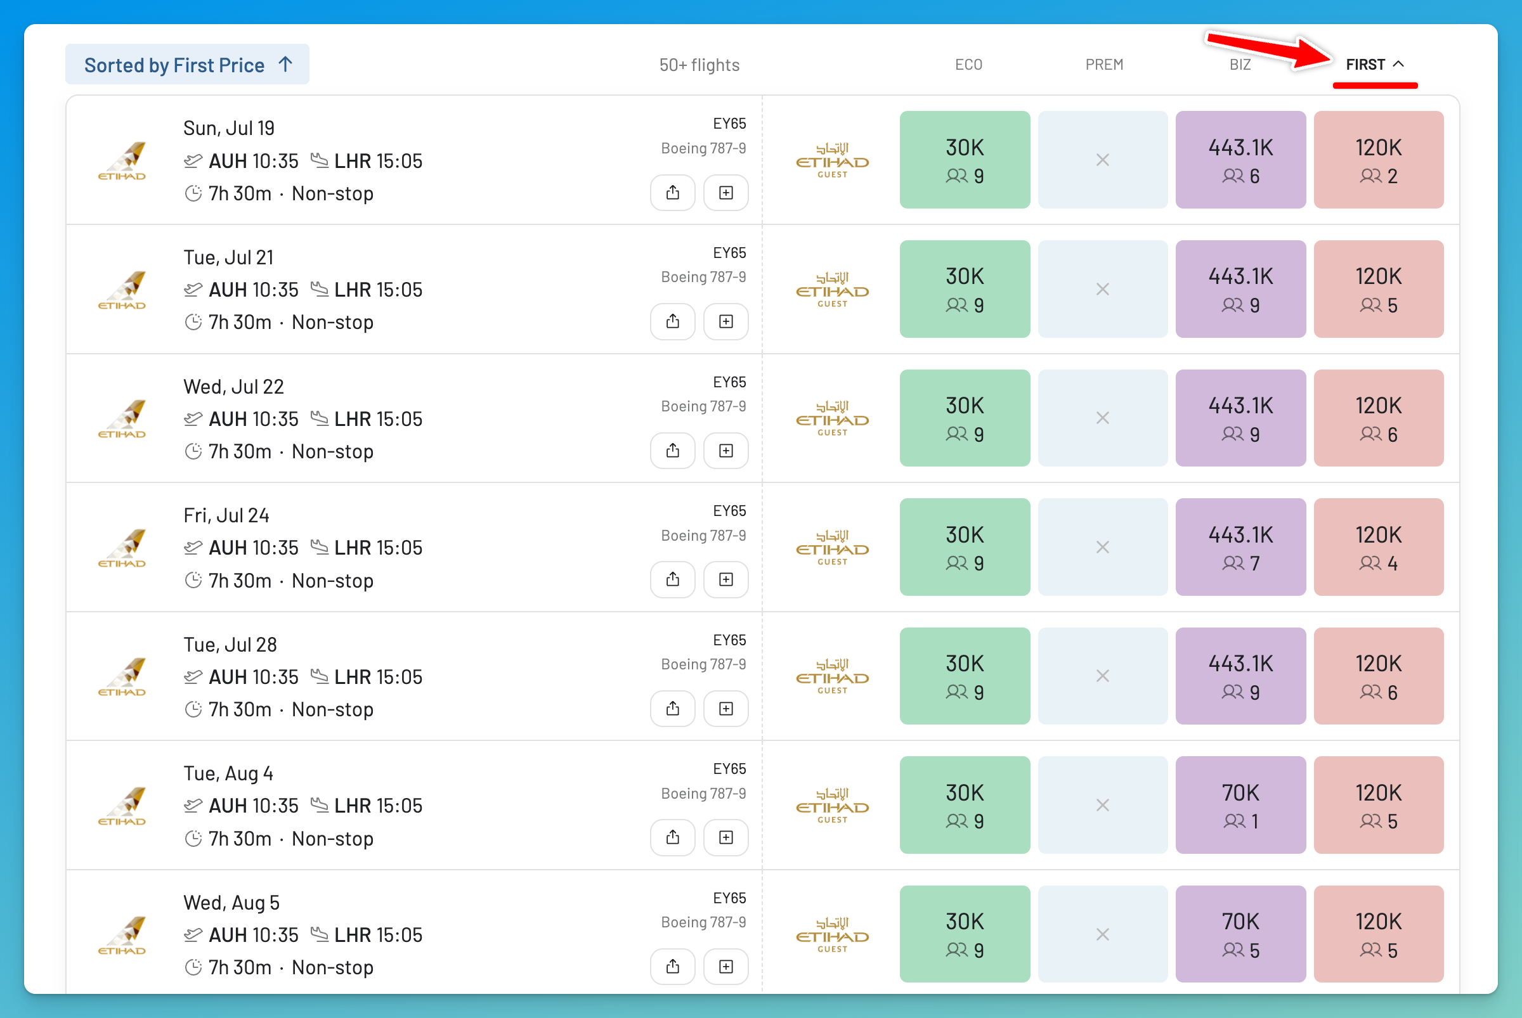
Task: Share the Tue, Aug 4 flight
Action: (672, 837)
